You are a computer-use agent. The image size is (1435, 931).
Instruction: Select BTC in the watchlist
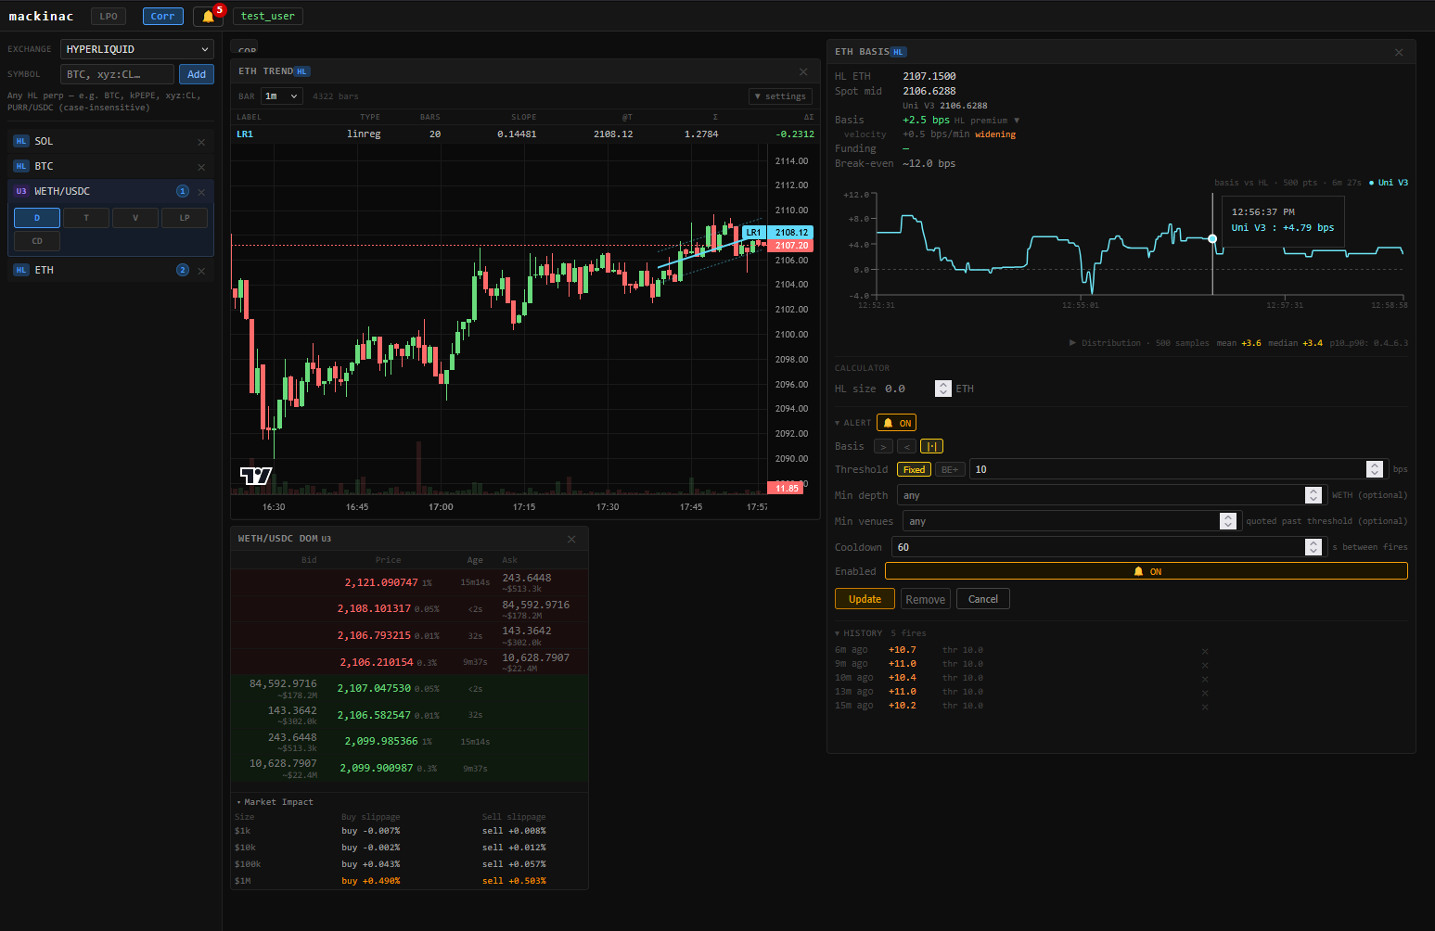(110, 166)
